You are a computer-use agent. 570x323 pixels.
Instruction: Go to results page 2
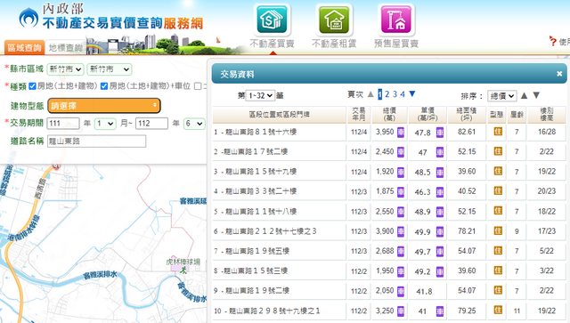[x=387, y=94]
